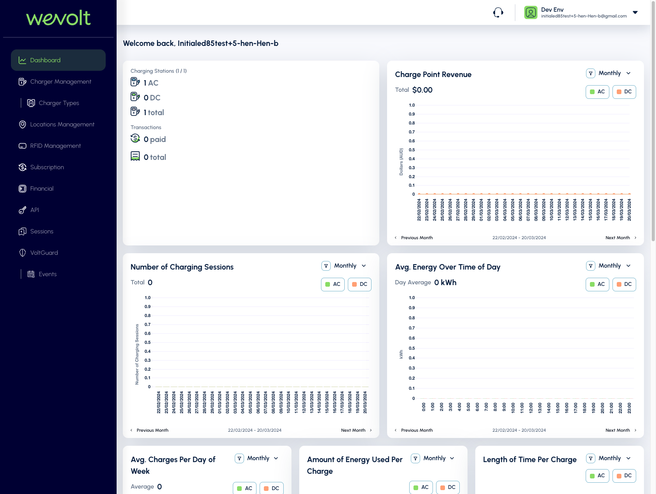The width and height of the screenshot is (656, 494).
Task: Click filter icon in Number of Charging Sessions
Action: 326,266
